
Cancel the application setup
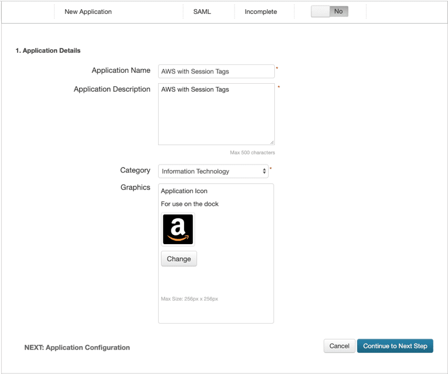339,345
